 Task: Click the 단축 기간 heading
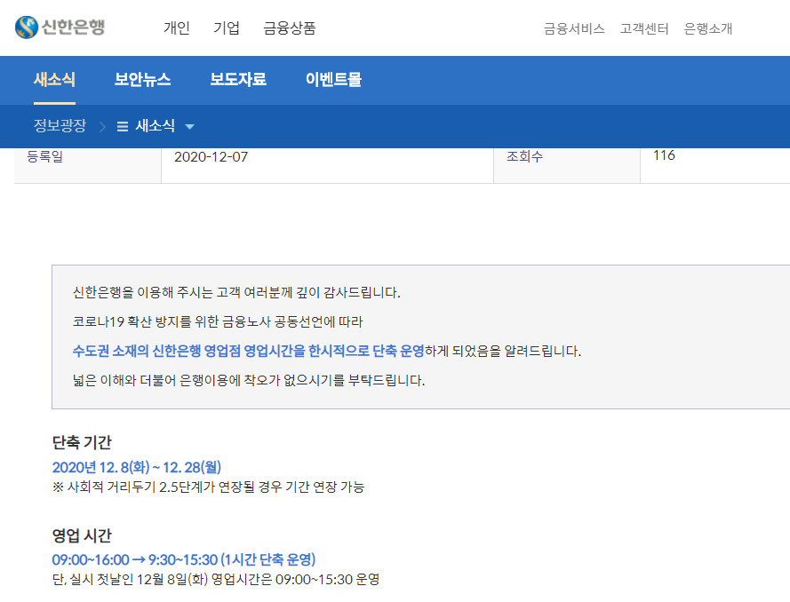[x=82, y=442]
